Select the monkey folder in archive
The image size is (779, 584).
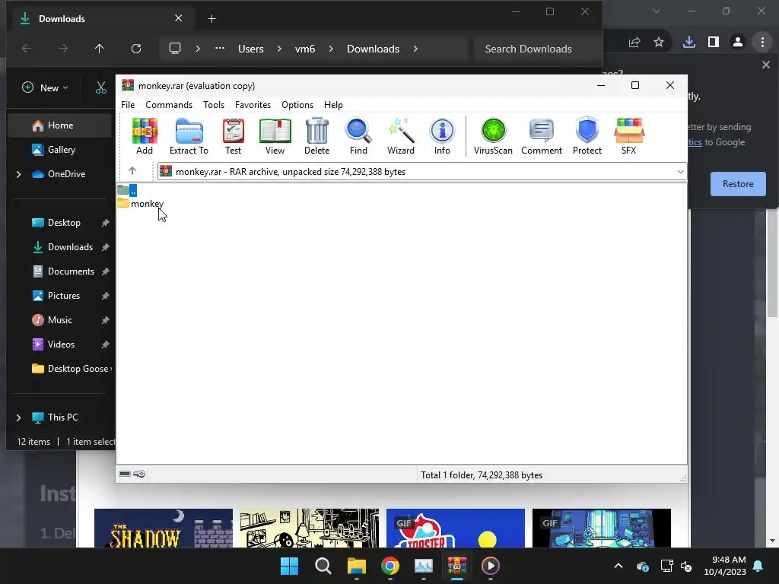(x=141, y=203)
